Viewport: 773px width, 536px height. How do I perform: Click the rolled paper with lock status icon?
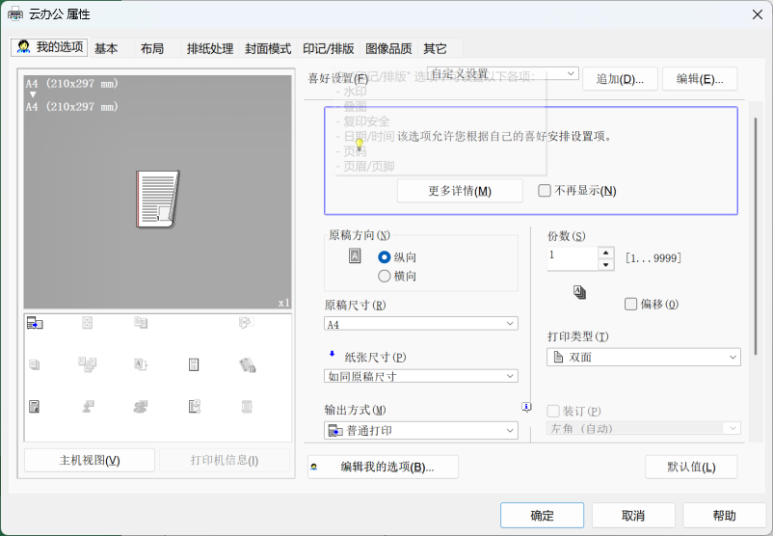[247, 365]
